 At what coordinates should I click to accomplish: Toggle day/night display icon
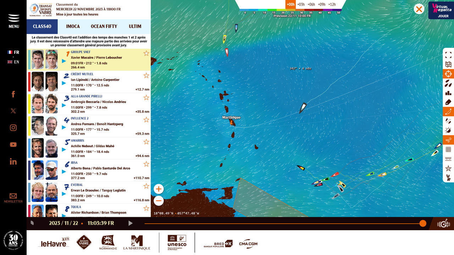tap(448, 130)
